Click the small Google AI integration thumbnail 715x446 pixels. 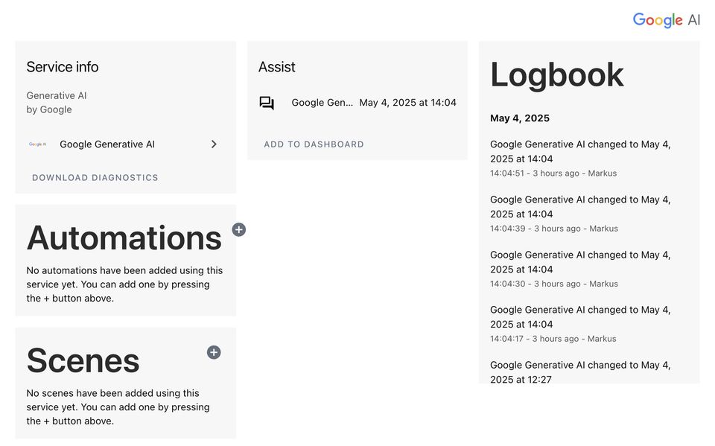[38, 144]
